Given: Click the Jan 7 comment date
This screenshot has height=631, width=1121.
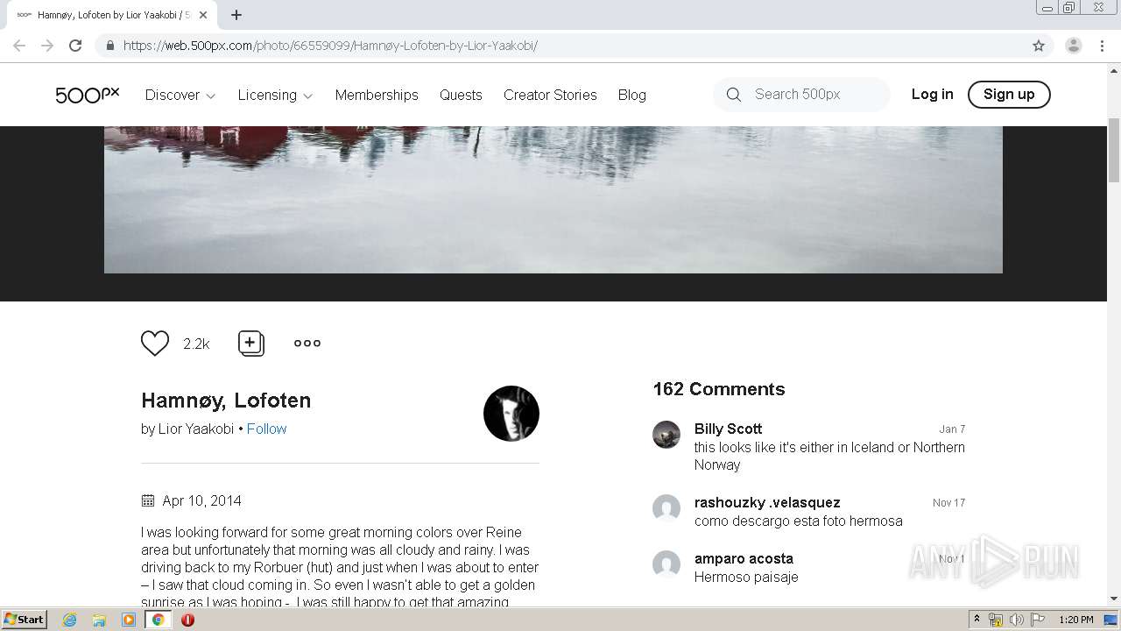Looking at the screenshot, I should coord(952,429).
